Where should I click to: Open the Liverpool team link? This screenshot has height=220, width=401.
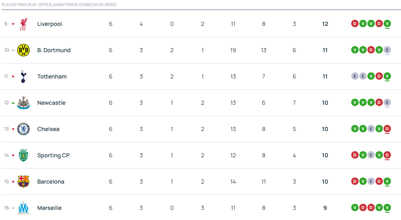coord(50,24)
